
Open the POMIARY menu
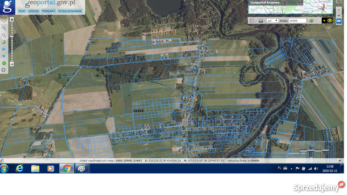coord(48,11)
